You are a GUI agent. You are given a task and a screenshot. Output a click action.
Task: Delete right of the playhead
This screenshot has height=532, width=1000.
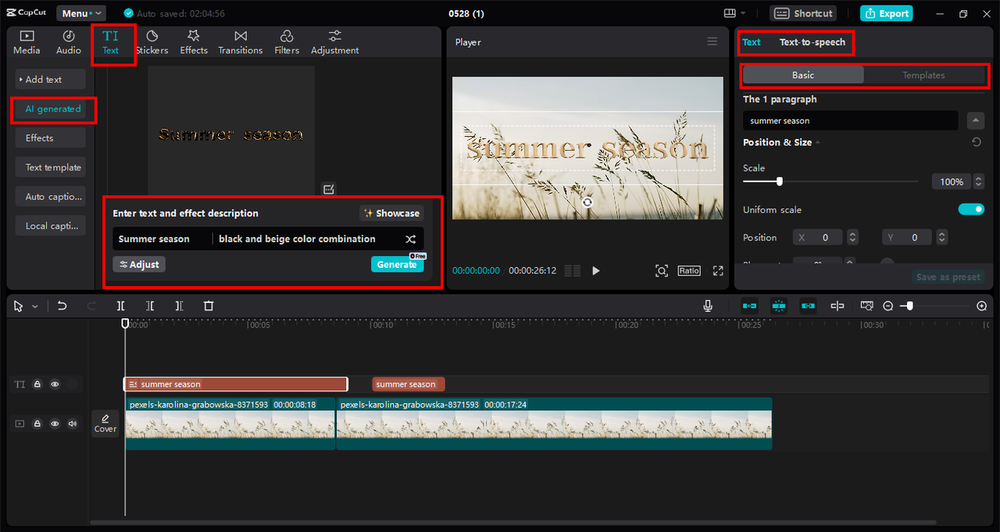179,306
